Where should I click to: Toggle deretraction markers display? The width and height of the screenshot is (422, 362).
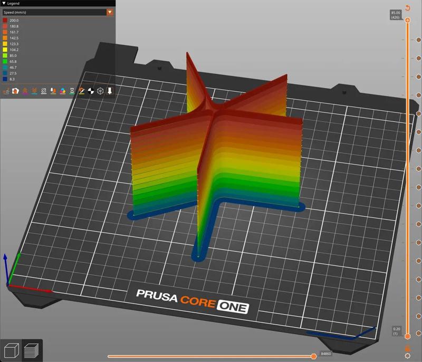[x=35, y=91]
